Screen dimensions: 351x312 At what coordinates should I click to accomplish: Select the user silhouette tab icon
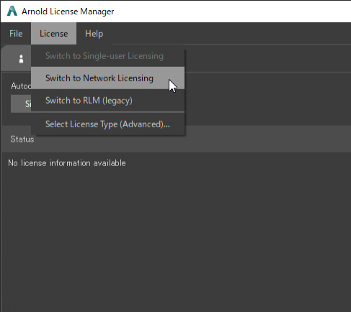[x=21, y=59]
